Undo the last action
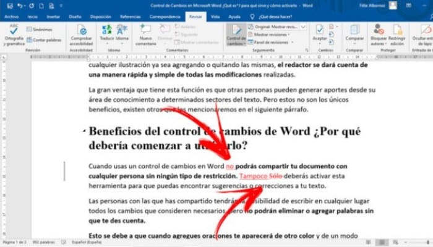The width and height of the screenshot is (433, 247). 19,6
